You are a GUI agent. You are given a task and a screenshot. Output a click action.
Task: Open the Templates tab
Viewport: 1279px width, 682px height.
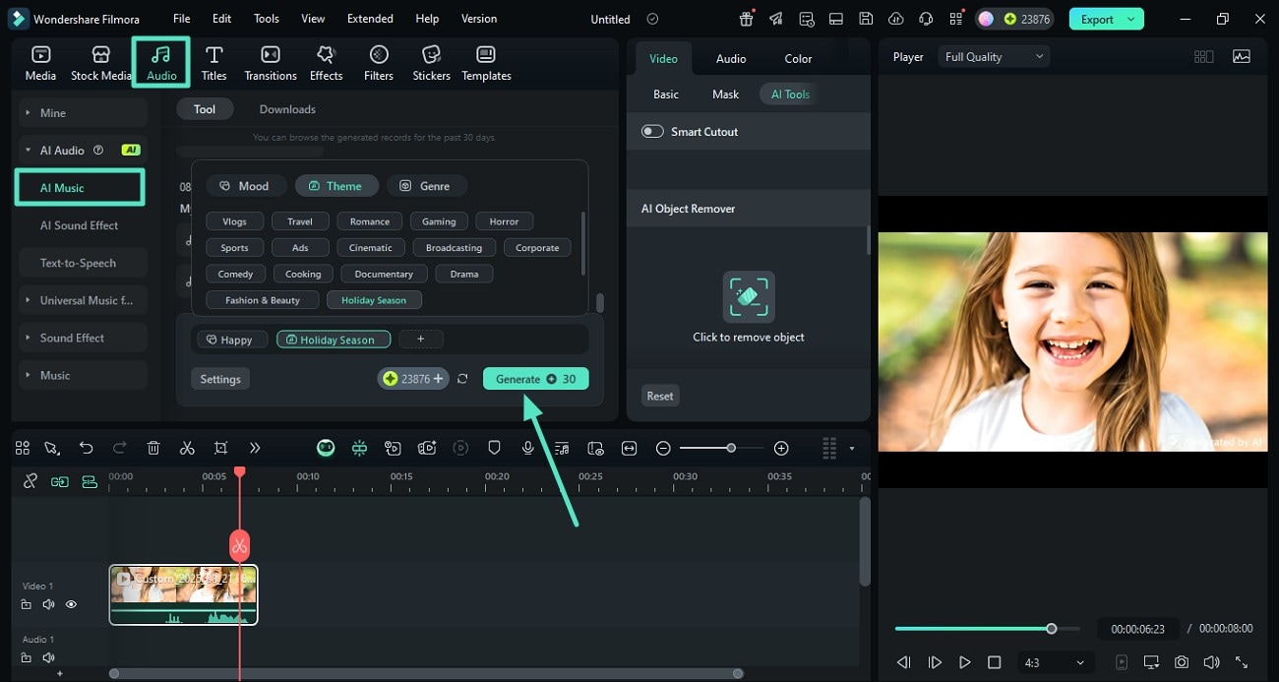coord(486,63)
